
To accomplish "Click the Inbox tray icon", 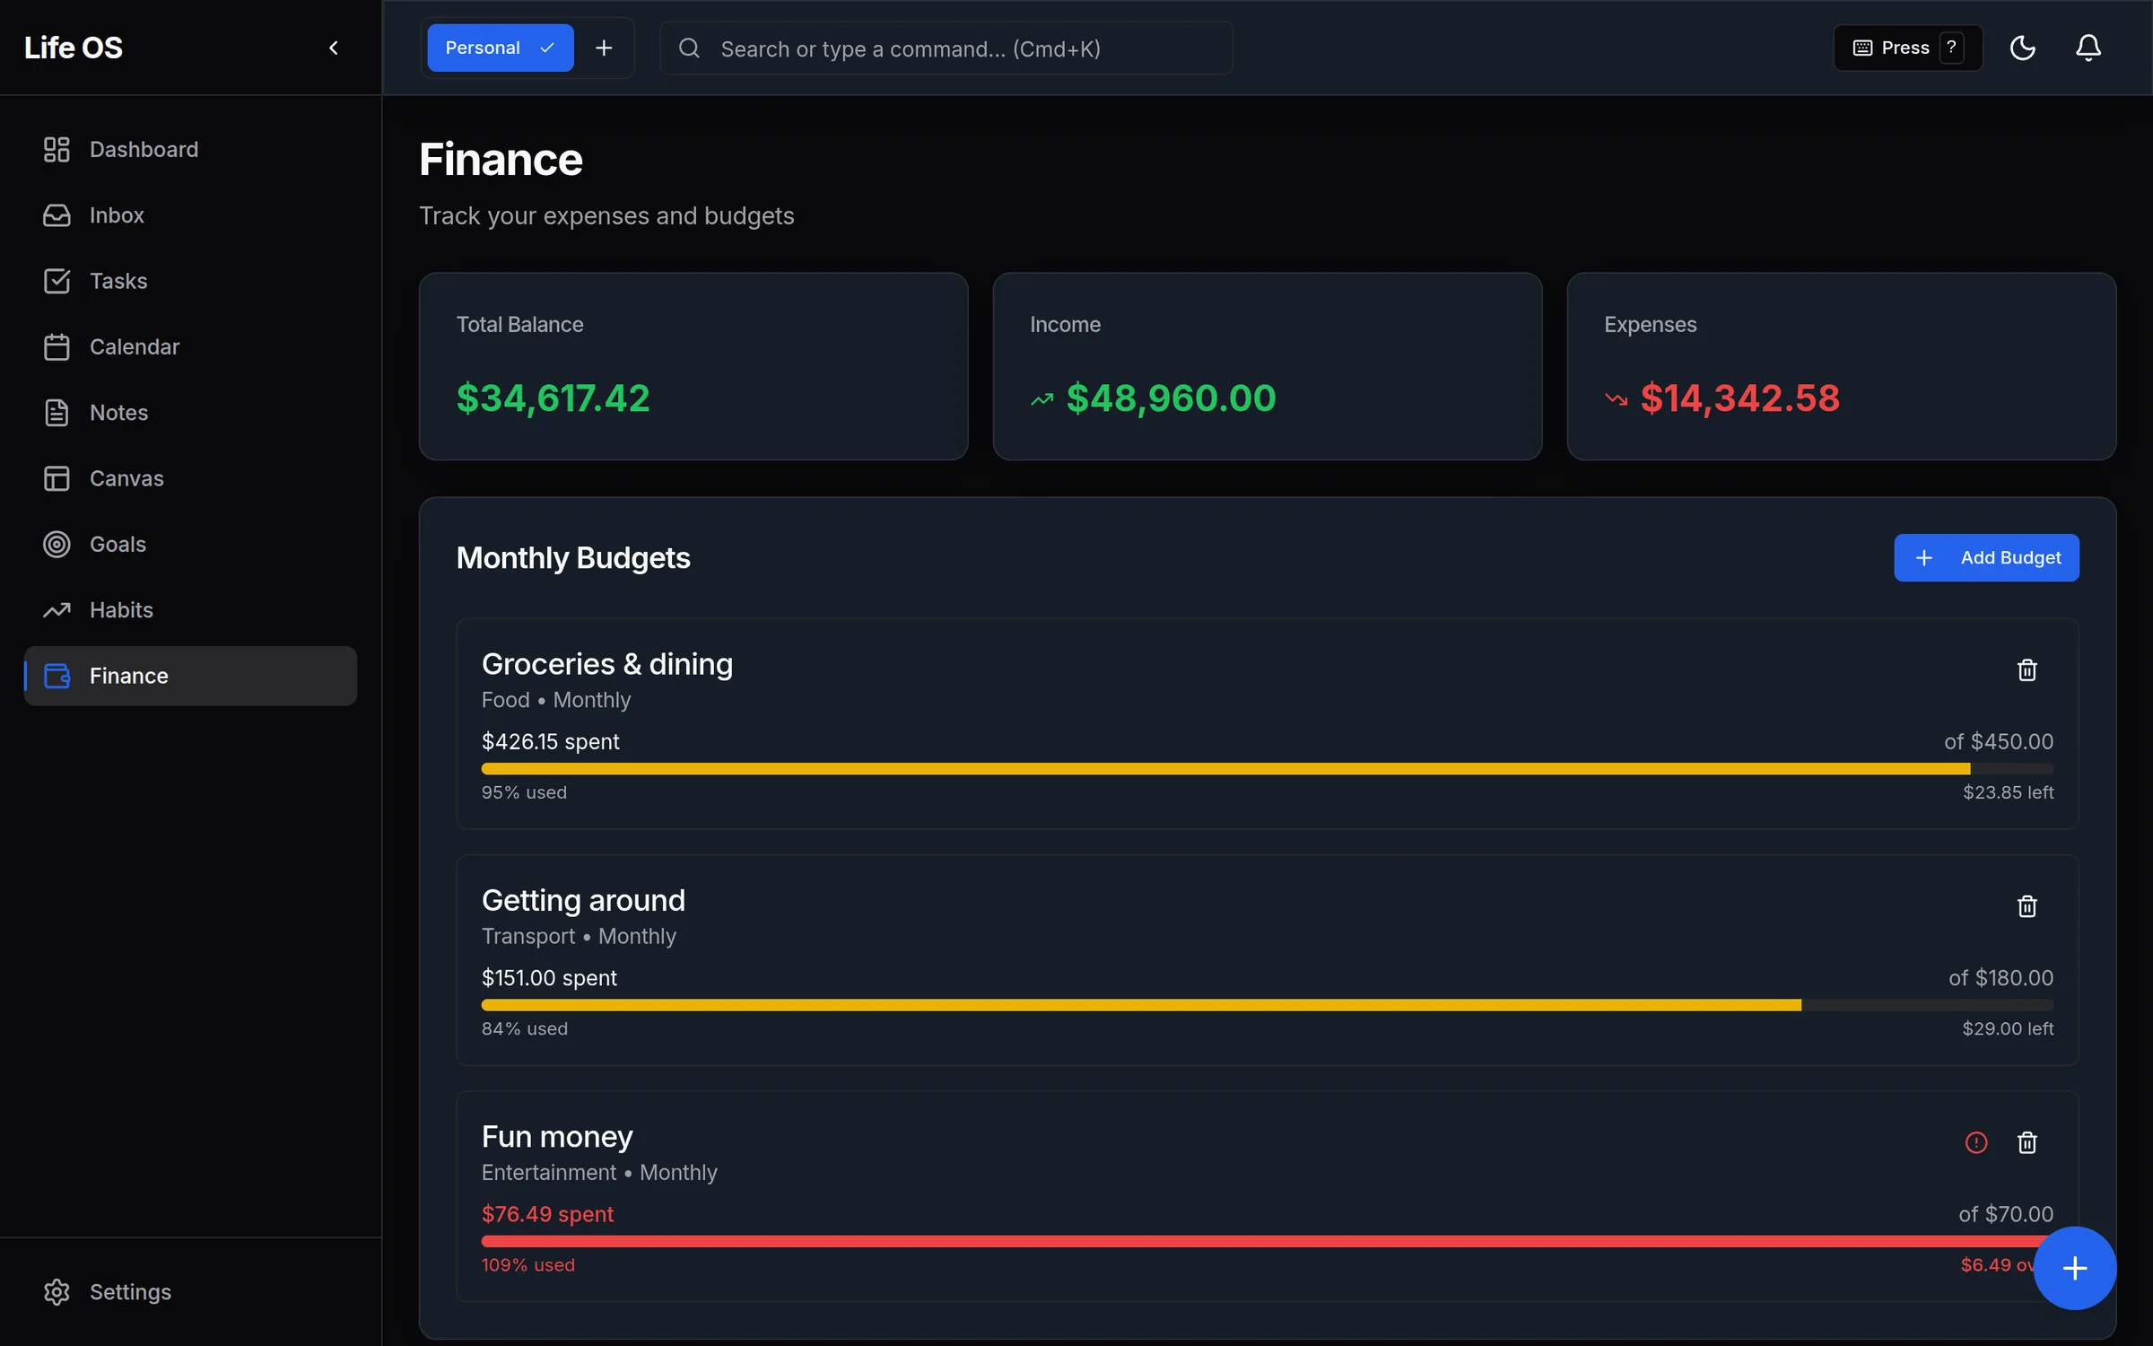I will pyautogui.click(x=57, y=215).
